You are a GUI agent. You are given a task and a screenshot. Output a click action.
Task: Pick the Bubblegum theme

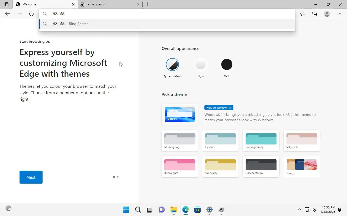(180, 167)
